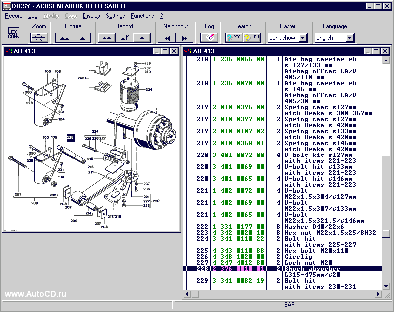This screenshot has width=394, height=312.
Task: Go to next Neighbour with the forward arrows
Action: pyautogui.click(x=184, y=38)
